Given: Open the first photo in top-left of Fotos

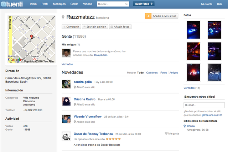Looking at the screenshot, I should pos(193,30).
